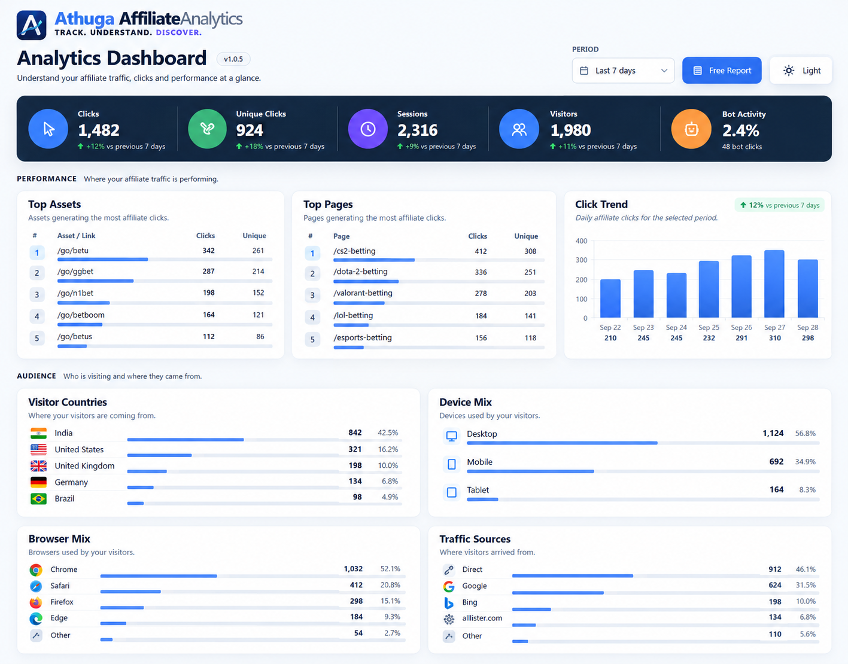Viewport: 848px width, 664px height.
Task: Click the 42.5% India percentage
Action: coord(388,432)
